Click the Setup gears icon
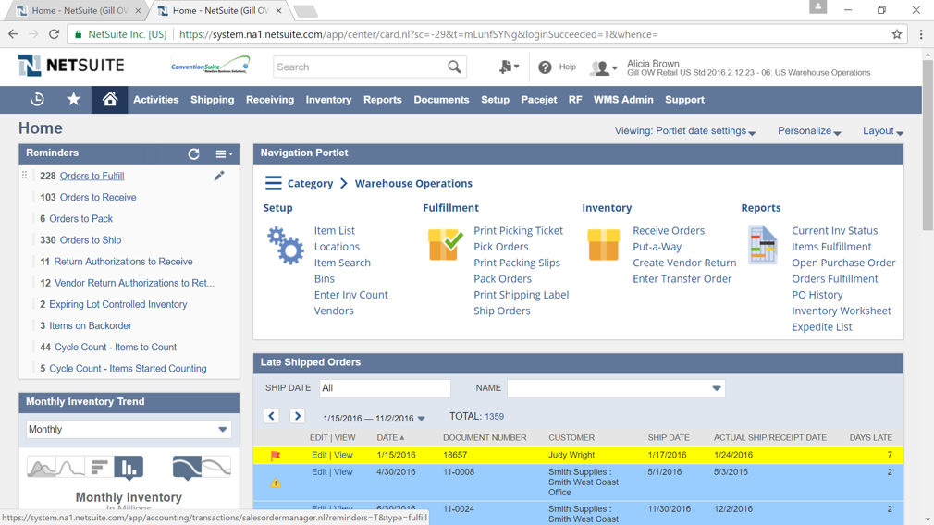Screen dimensions: 934x525 click(286, 245)
